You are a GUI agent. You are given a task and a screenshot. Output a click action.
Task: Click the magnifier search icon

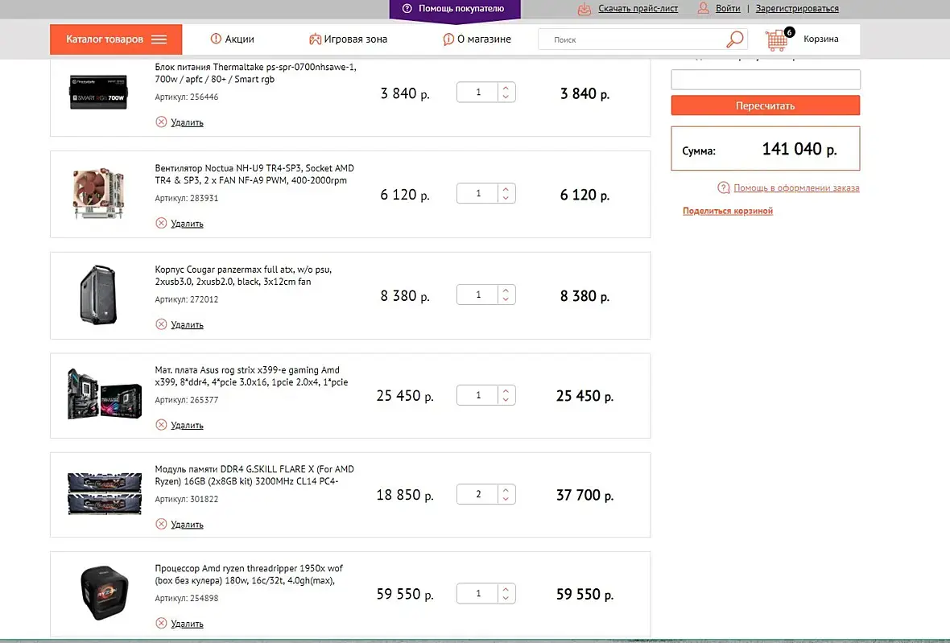click(735, 39)
